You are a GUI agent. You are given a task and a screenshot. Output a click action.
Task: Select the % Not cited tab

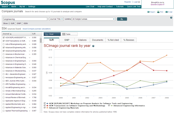tap(113, 40)
